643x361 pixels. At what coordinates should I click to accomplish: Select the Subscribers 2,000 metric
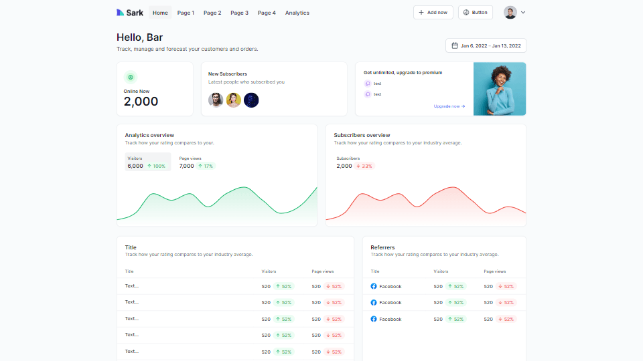point(355,162)
